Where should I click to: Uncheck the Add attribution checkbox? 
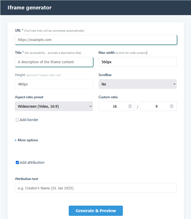tap(17, 163)
